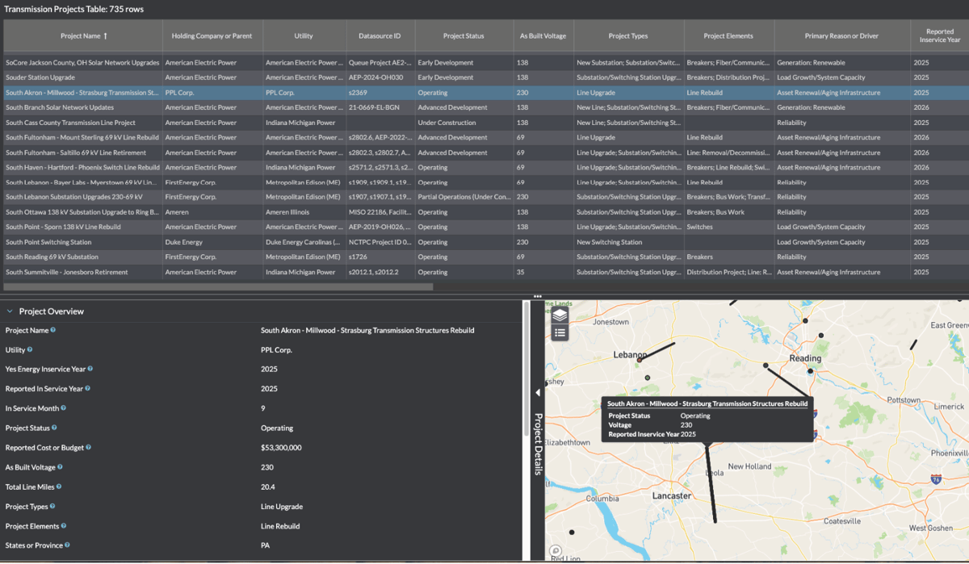This screenshot has width=969, height=564.
Task: Click the project title link in map popup
Action: pyautogui.click(x=707, y=403)
